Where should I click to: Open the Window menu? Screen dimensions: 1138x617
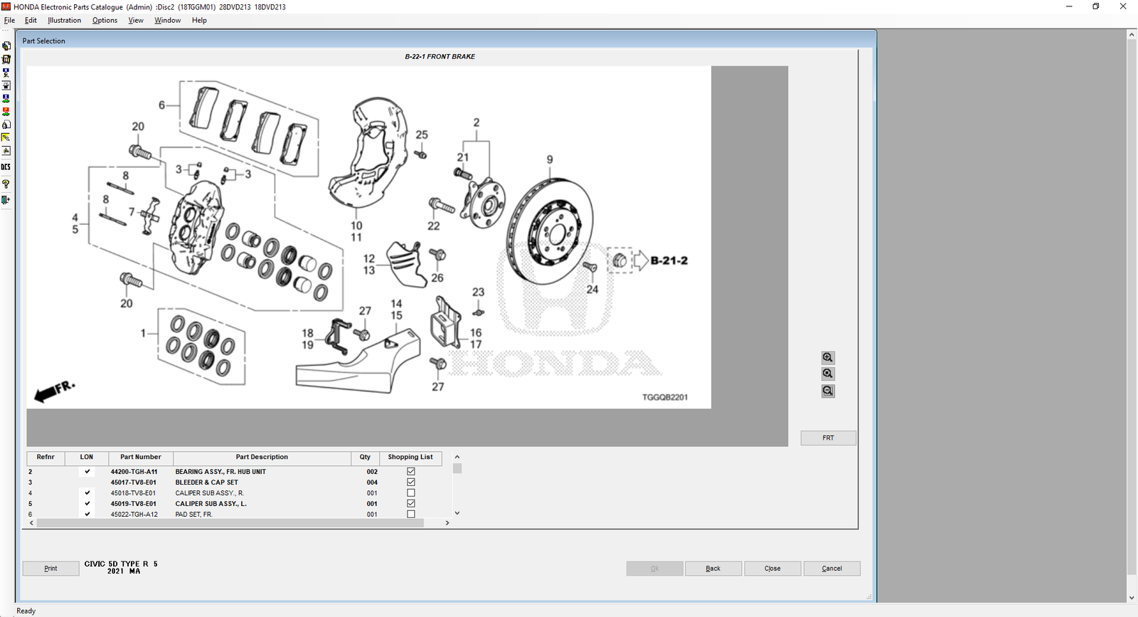click(167, 21)
